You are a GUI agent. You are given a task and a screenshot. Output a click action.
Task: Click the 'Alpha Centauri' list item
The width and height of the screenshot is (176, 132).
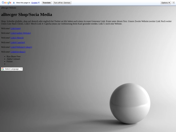tap(13, 59)
